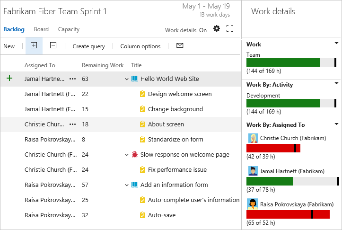Sort by Remaining Work column header
342x230 pixels.
(103, 65)
